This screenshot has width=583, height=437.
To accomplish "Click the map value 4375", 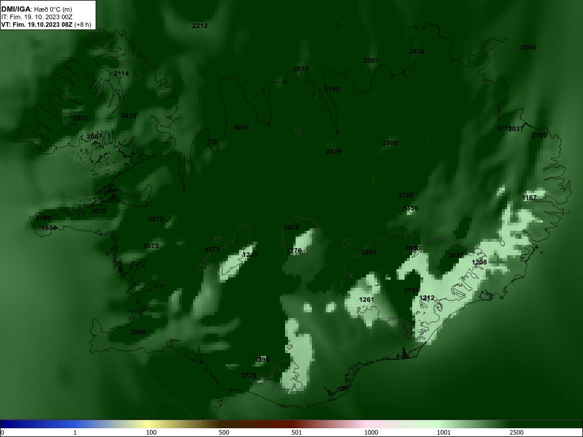I will (212, 249).
